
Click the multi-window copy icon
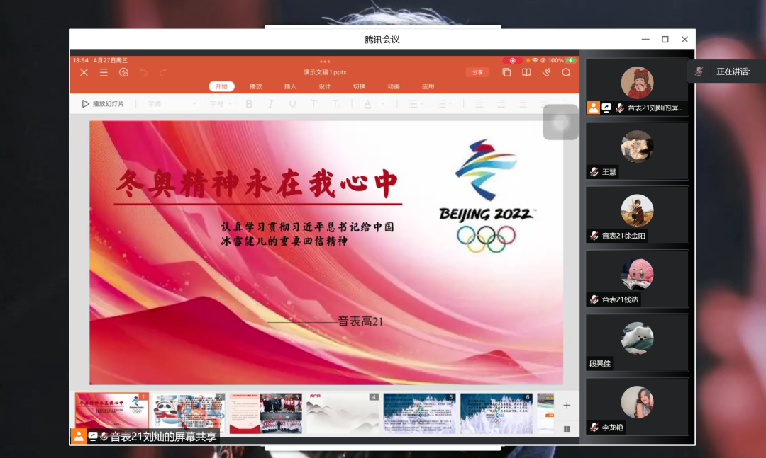(x=506, y=72)
